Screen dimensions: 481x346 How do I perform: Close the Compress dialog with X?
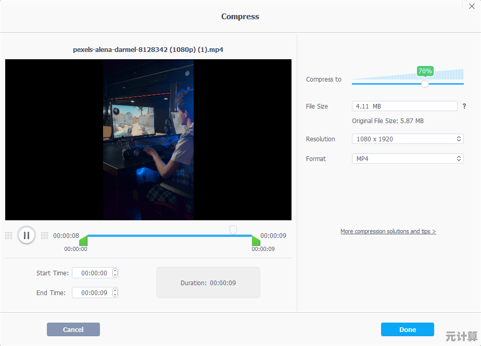472,6
